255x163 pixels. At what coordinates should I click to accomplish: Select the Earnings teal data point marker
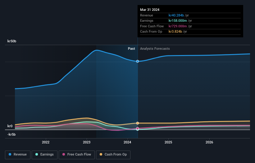click(138, 129)
